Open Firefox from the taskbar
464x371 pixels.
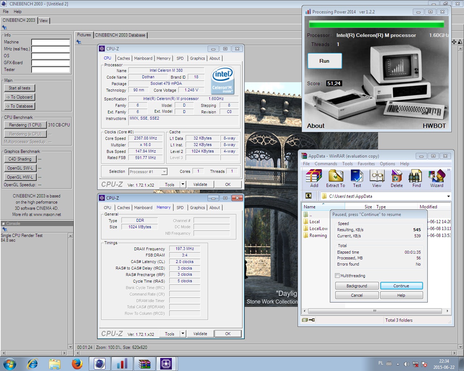pyautogui.click(x=77, y=364)
